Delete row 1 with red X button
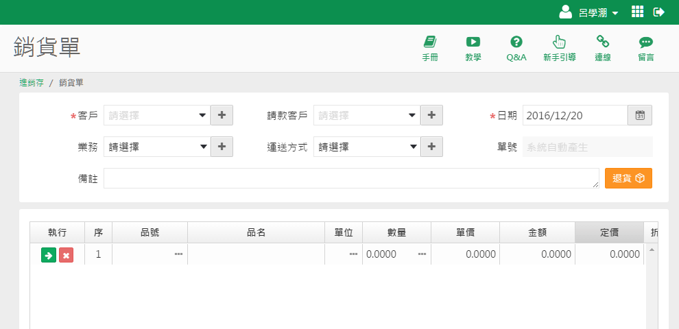679x329 pixels. (x=66, y=255)
